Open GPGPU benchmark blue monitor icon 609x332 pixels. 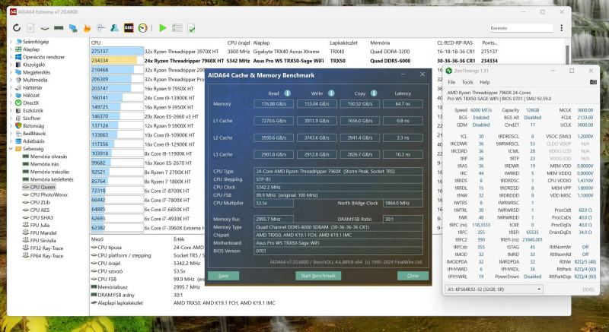[x=73, y=28]
